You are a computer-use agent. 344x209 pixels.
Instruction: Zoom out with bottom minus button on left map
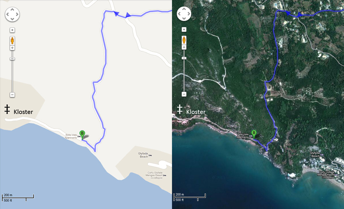tap(12, 95)
